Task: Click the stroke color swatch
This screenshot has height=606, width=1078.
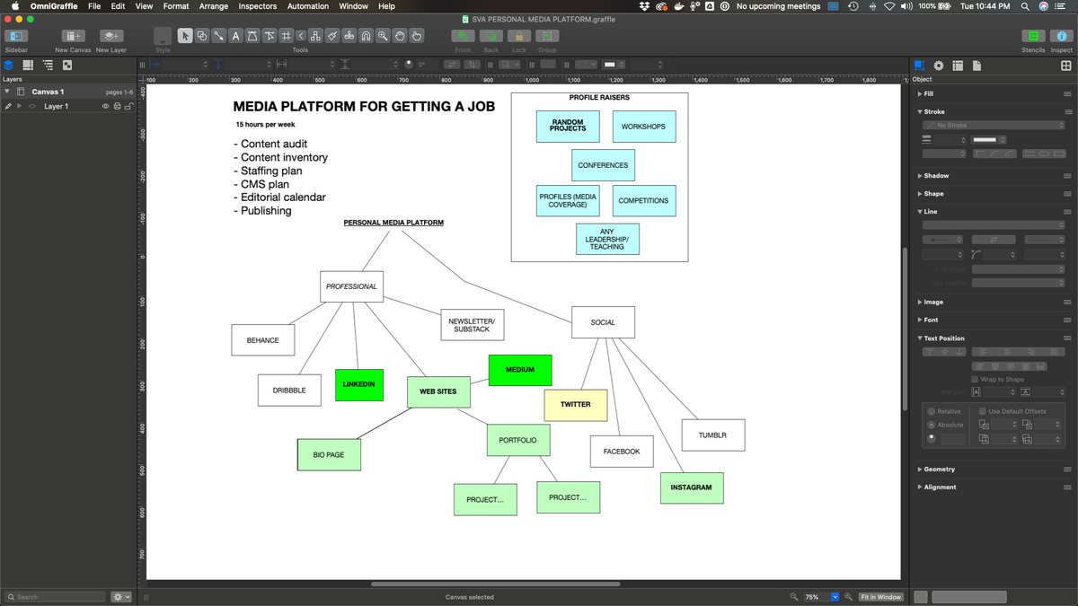Action: [985, 139]
